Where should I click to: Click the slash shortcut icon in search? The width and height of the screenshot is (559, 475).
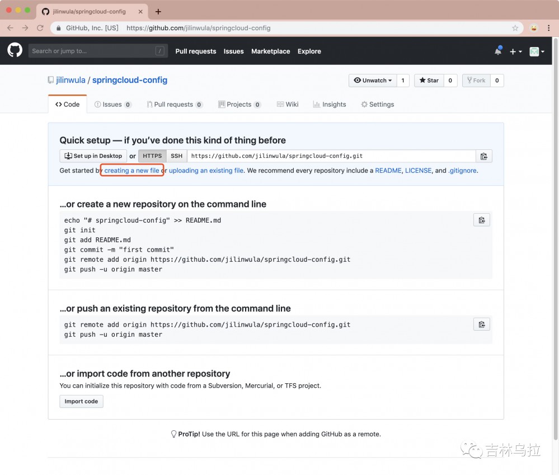(x=159, y=51)
